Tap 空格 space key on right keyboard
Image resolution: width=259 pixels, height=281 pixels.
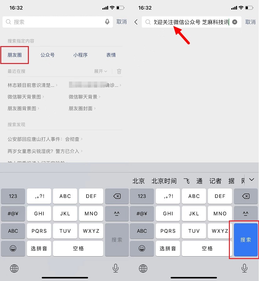point(207,248)
